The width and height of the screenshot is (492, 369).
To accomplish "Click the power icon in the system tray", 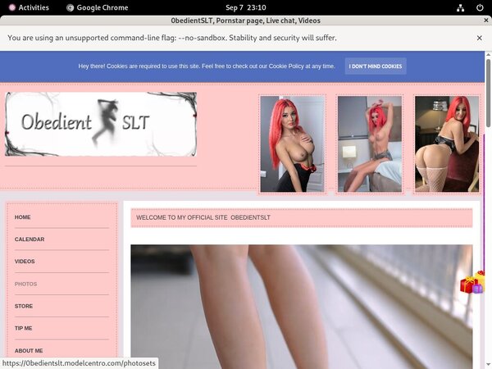I will point(478,7).
